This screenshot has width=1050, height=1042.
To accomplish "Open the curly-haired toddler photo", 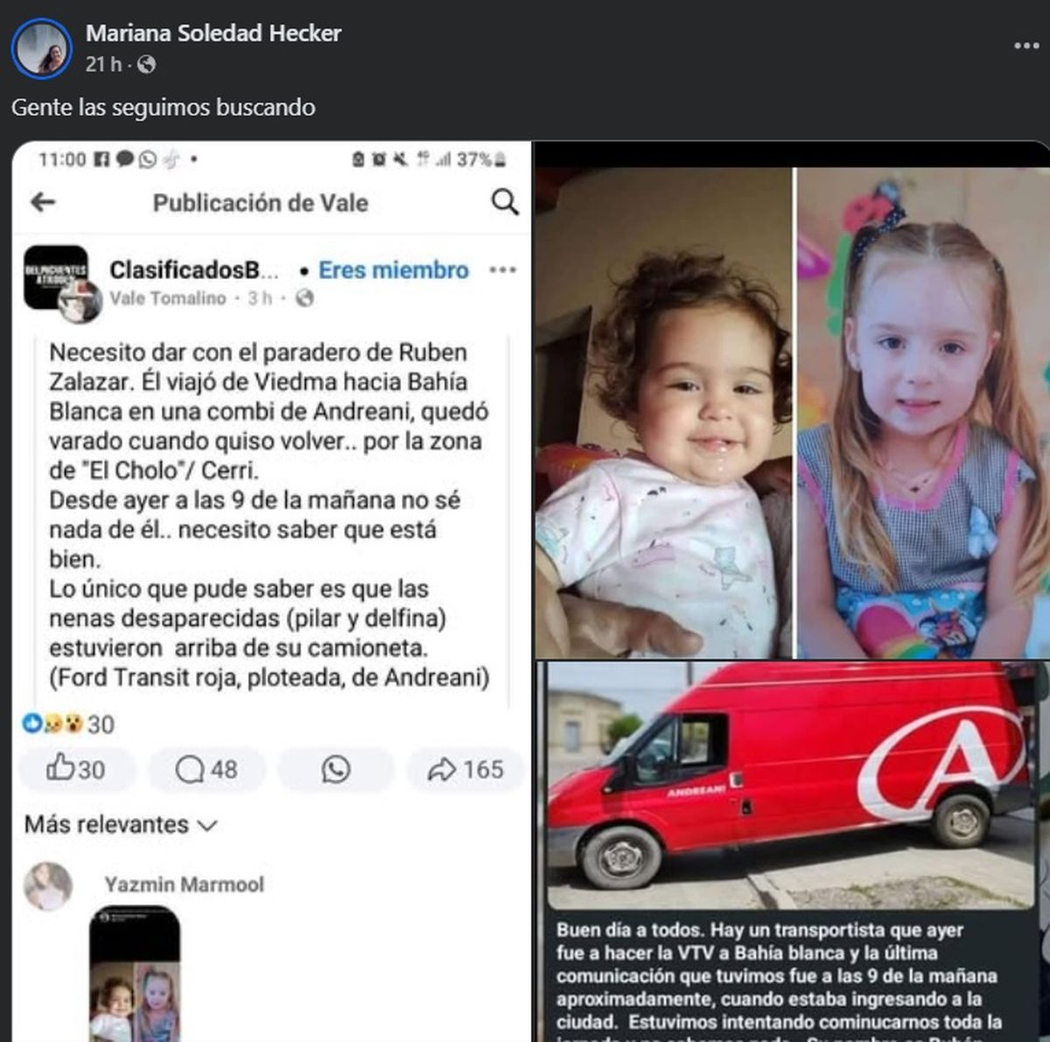I will pos(663,412).
